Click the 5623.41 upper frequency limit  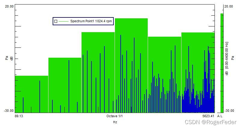click(x=208, y=116)
